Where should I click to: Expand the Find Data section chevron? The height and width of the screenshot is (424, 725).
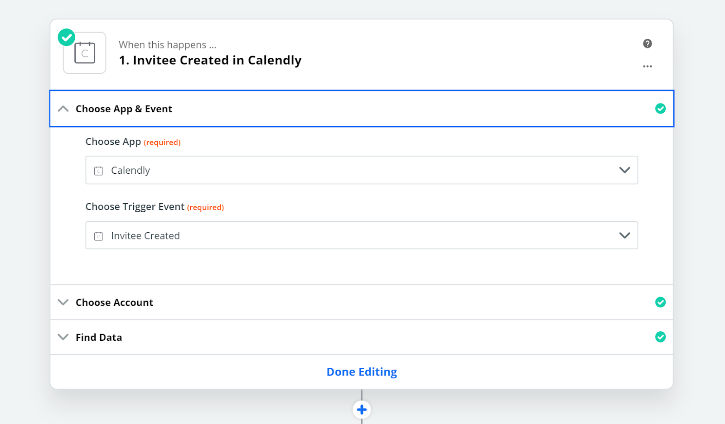[63, 337]
